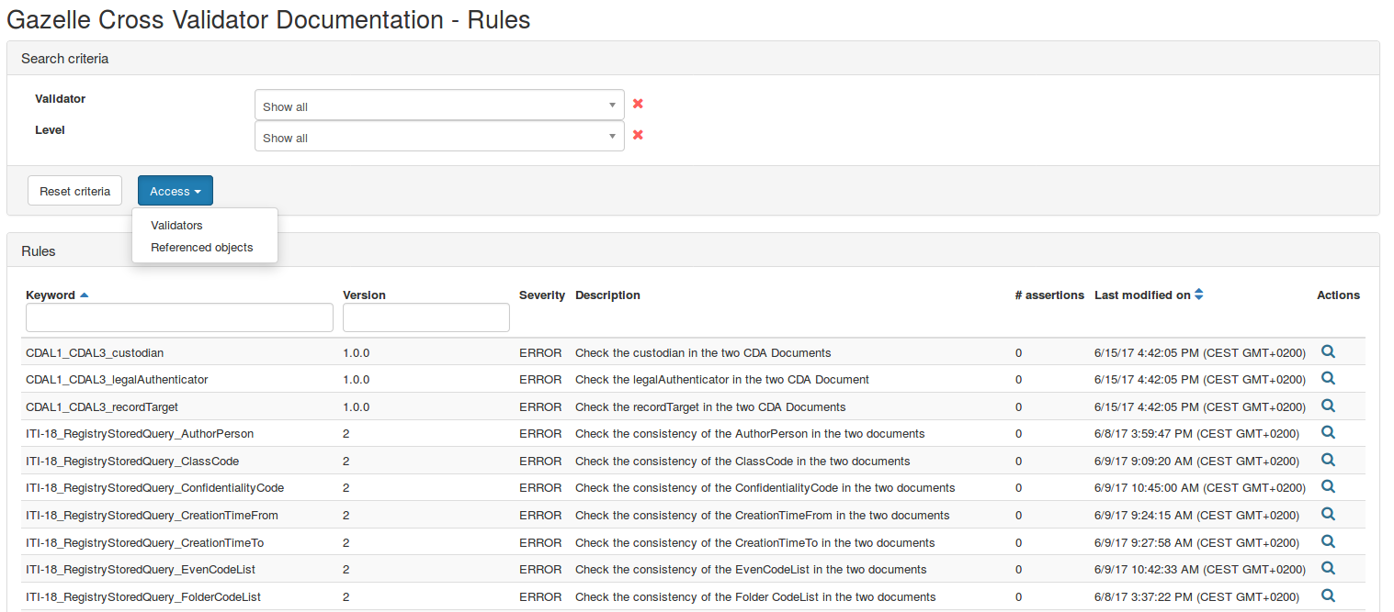View details of CDAL1_CDAL3_custodian rule
This screenshot has height=612, width=1394.
1327,351
